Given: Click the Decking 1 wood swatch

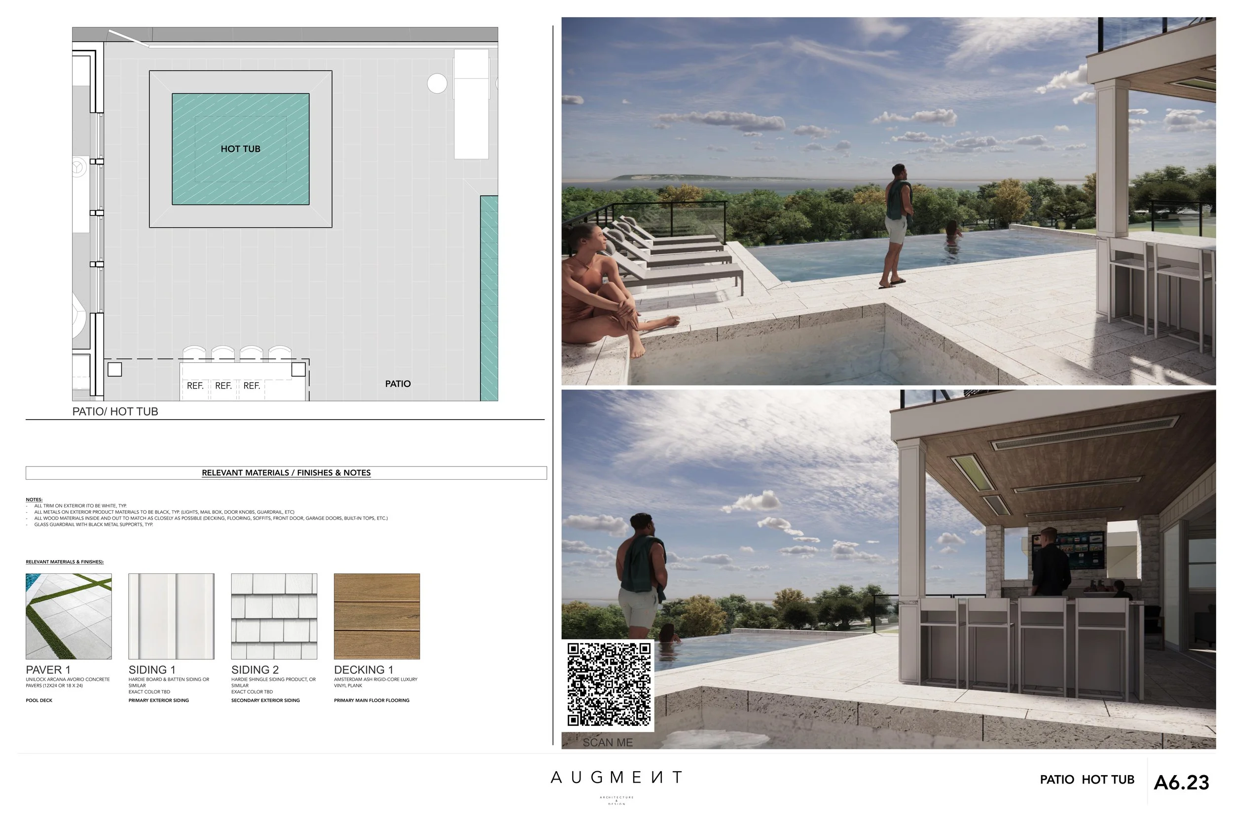Looking at the screenshot, I should tap(377, 616).
